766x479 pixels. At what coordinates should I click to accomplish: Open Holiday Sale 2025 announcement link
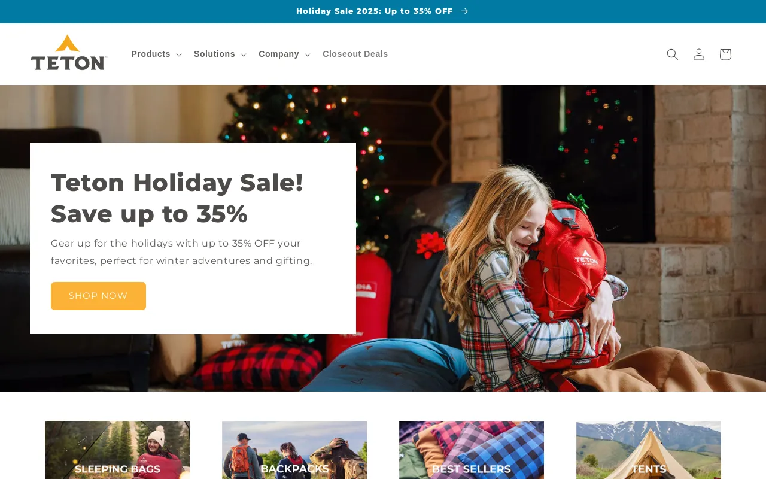(x=375, y=11)
